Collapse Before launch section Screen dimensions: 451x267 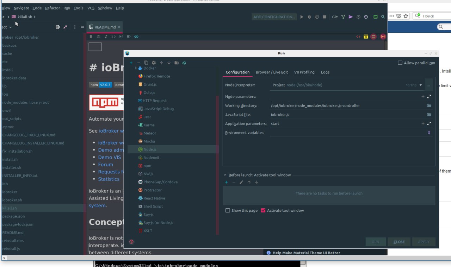click(225, 175)
